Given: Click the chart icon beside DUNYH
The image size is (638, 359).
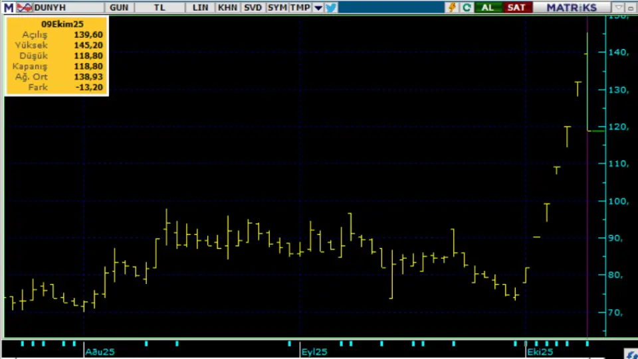Looking at the screenshot, I should tap(24, 7).
